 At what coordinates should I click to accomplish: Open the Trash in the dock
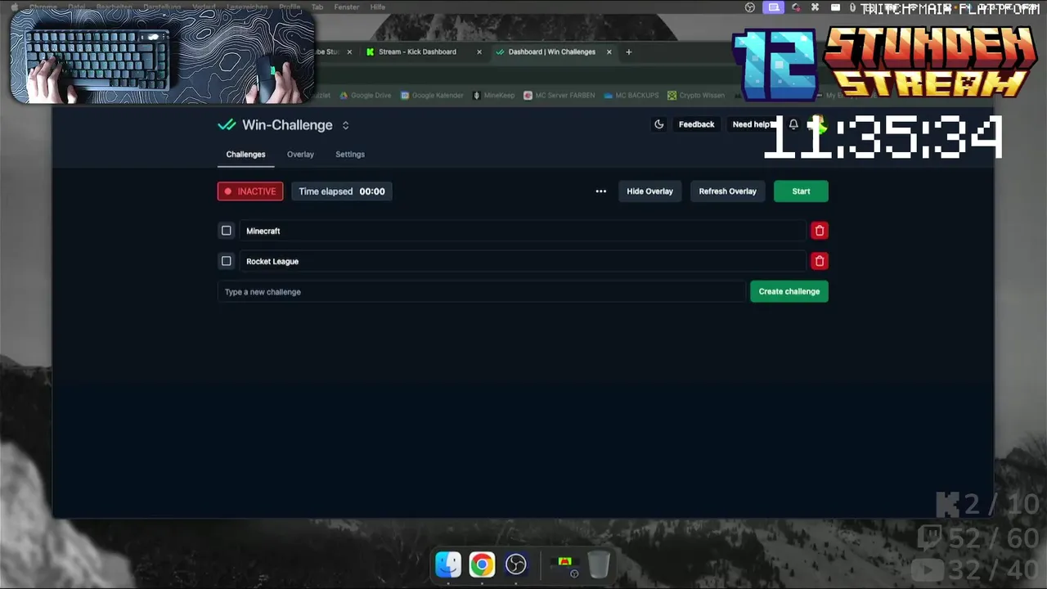click(599, 564)
